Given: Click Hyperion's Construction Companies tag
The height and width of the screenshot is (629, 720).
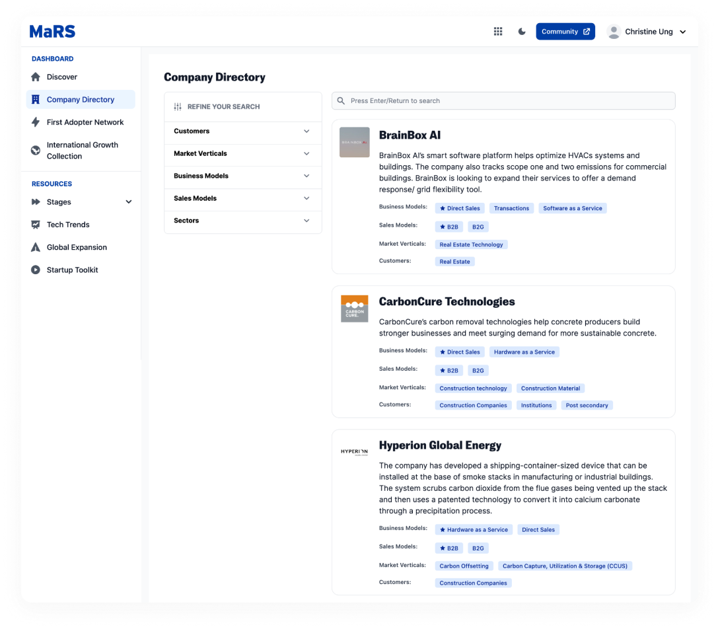Looking at the screenshot, I should tap(473, 583).
